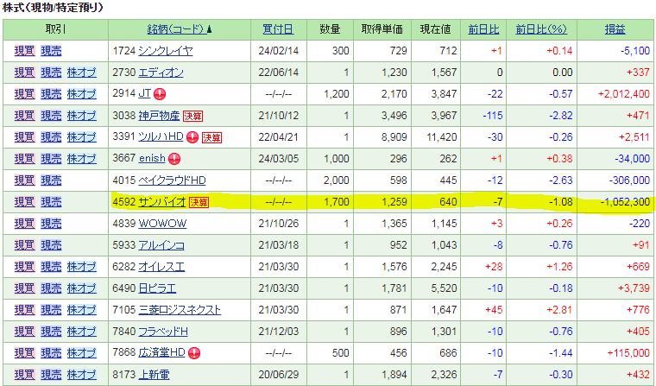This screenshot has width=656, height=386.
Task: Click 株オプ for 上新電 row
Action: coord(82,375)
